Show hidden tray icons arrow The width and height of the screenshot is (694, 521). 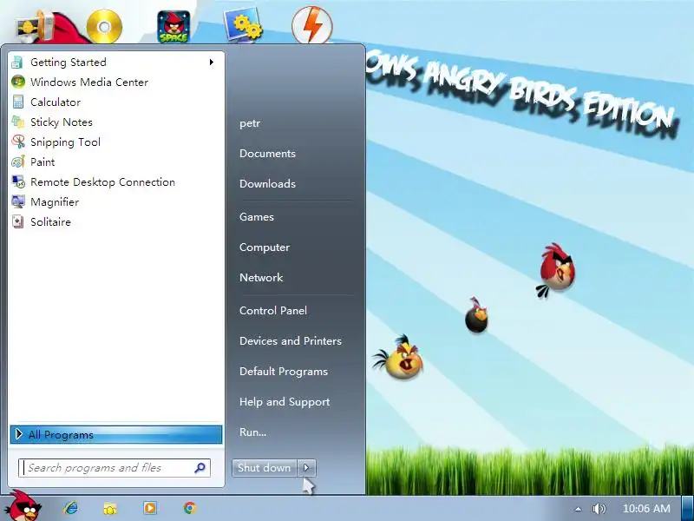point(578,509)
